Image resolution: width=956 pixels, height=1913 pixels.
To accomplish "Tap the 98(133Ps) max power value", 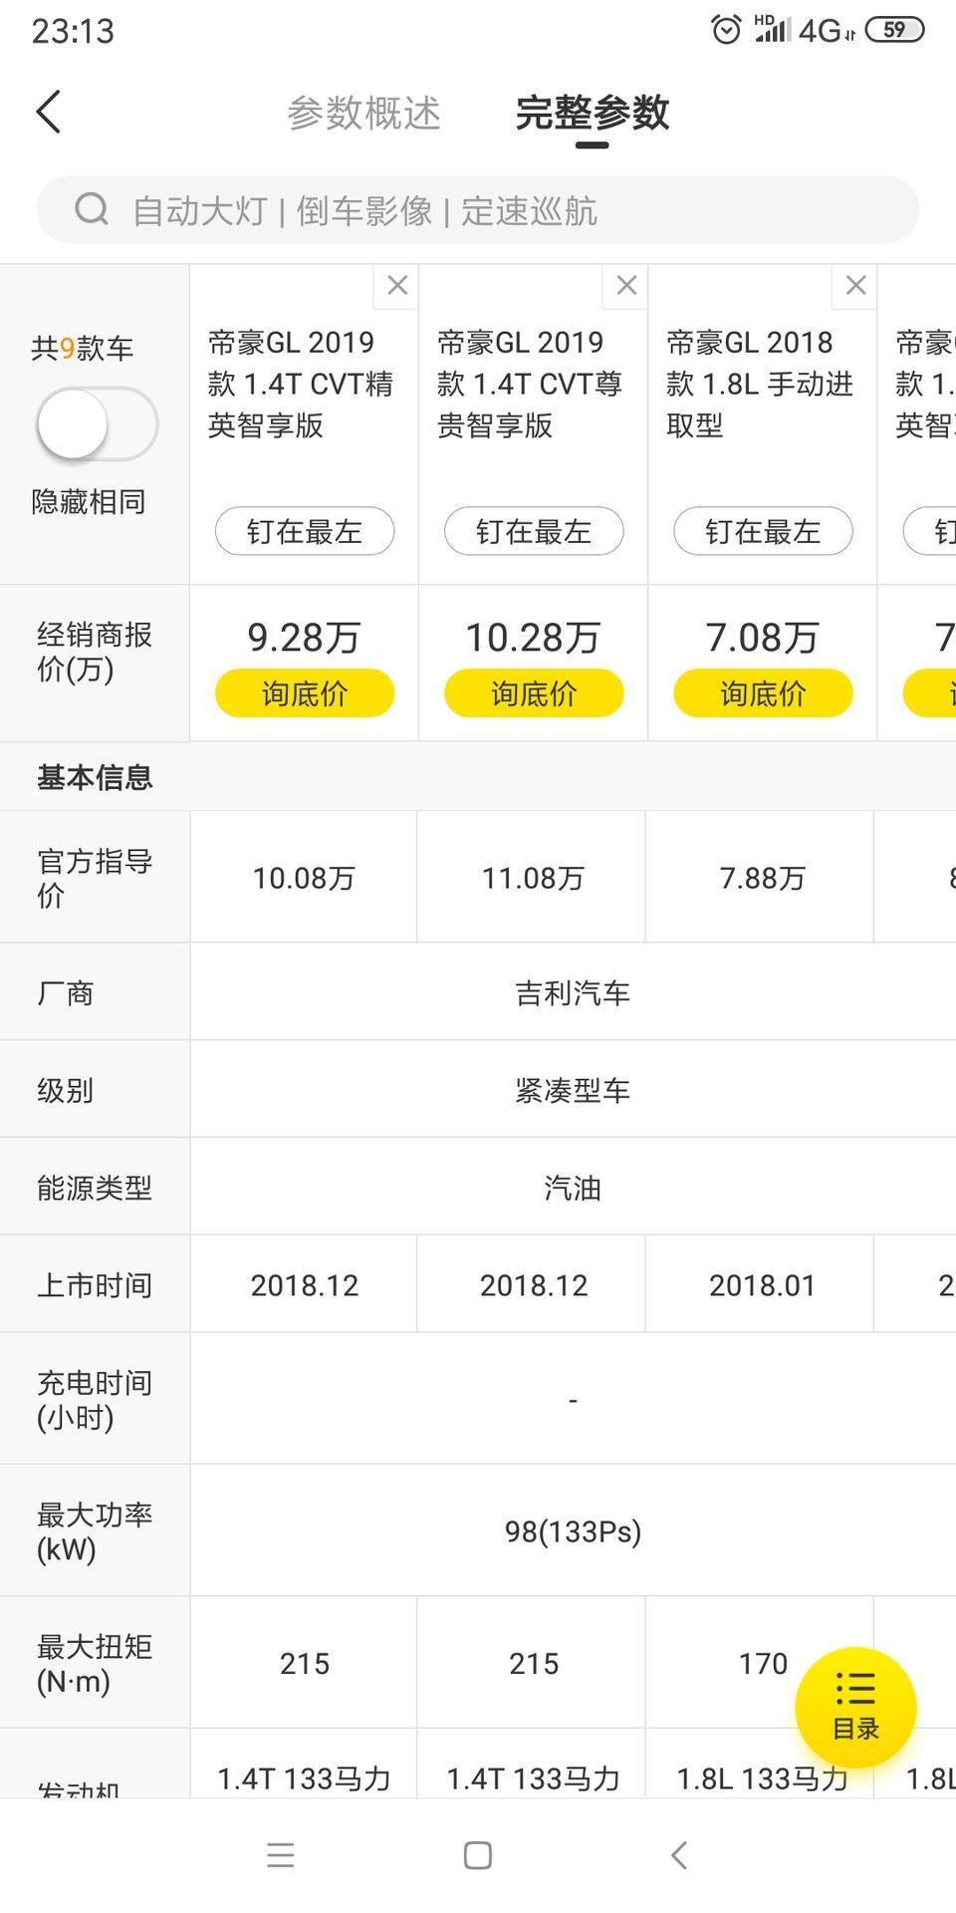I will point(573,1530).
